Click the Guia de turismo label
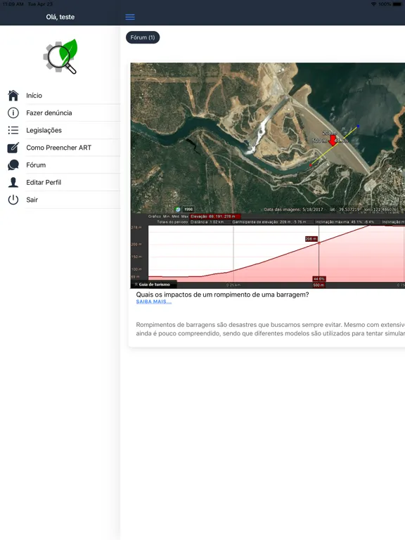Viewport: 405px width, 540px height. [x=153, y=285]
